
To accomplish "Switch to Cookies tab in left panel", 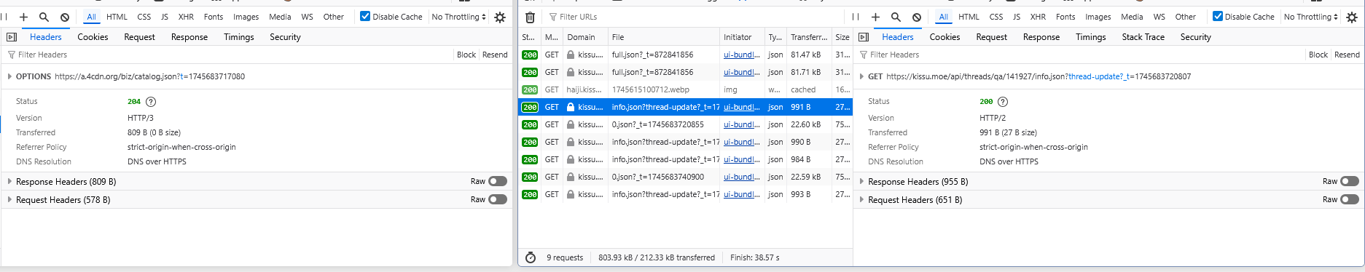I will point(93,37).
